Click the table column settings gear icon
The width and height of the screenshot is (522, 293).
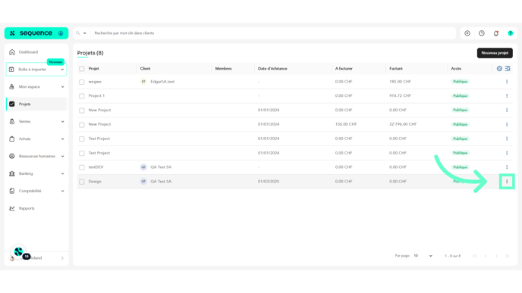pos(499,68)
